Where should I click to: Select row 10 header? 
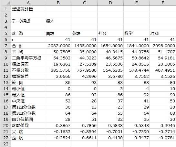[6, 64]
